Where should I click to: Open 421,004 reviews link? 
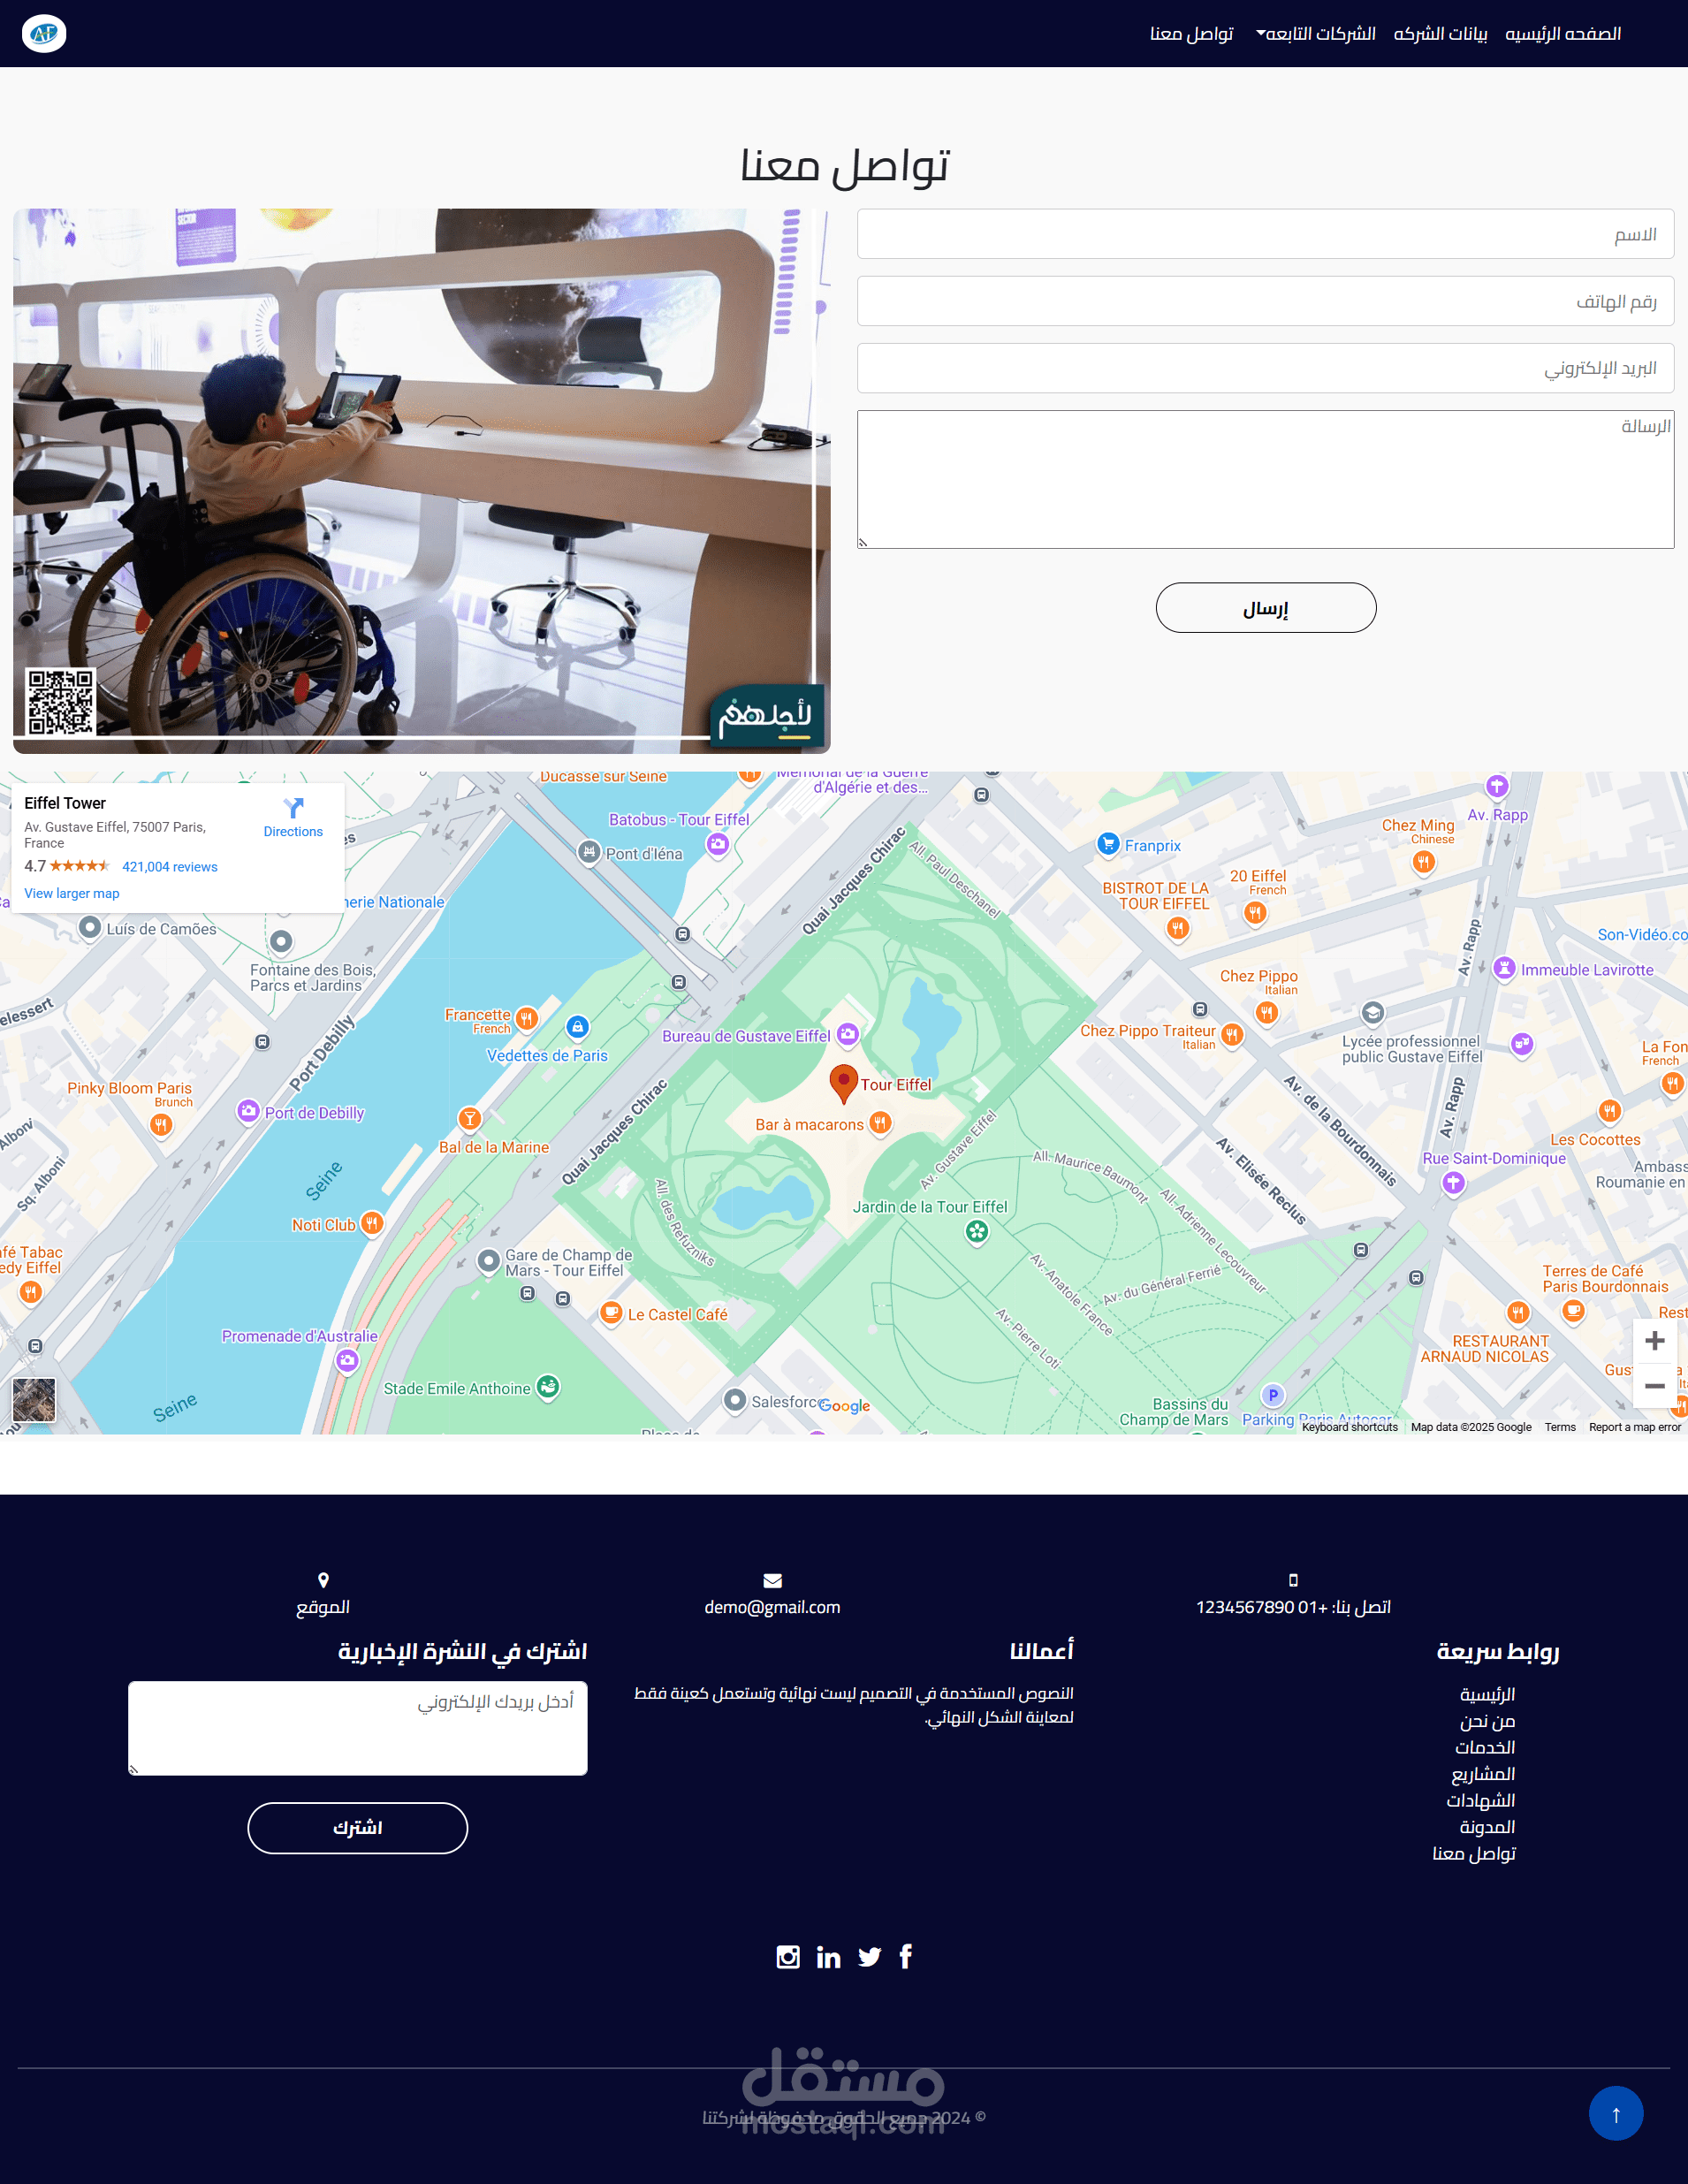(x=170, y=867)
